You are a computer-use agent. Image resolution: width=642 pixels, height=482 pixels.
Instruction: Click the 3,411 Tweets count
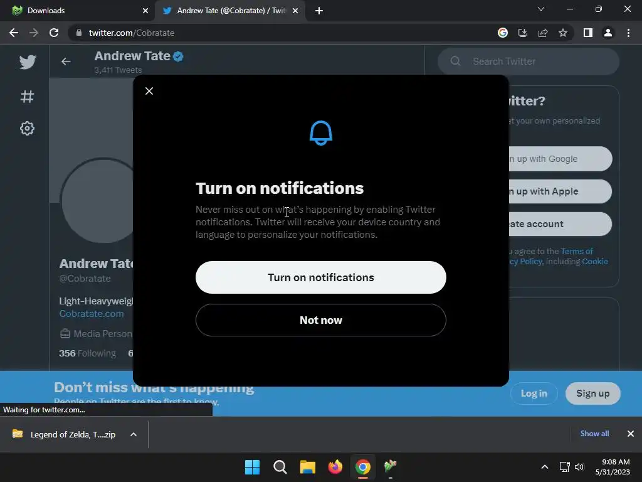pos(118,70)
